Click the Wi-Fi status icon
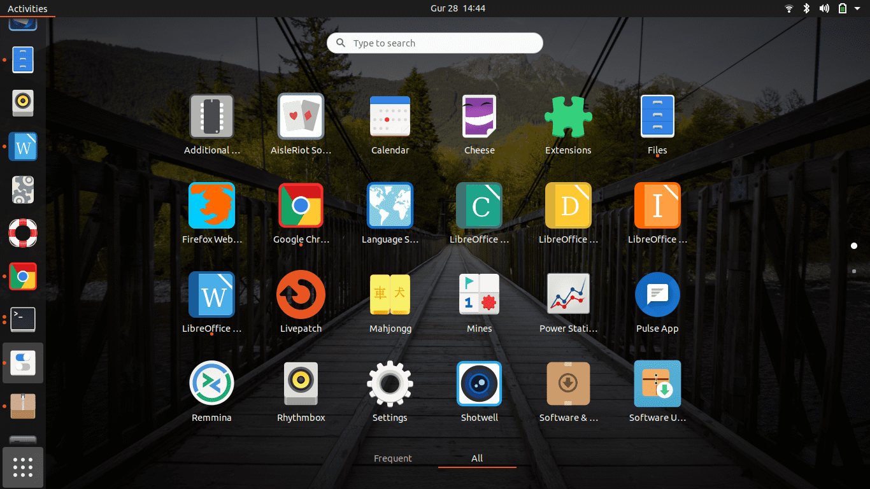This screenshot has height=489, width=870. 789,8
